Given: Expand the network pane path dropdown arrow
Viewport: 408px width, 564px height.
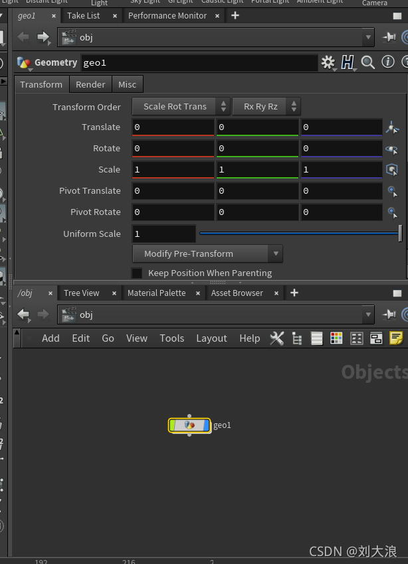Looking at the screenshot, I should [x=368, y=315].
